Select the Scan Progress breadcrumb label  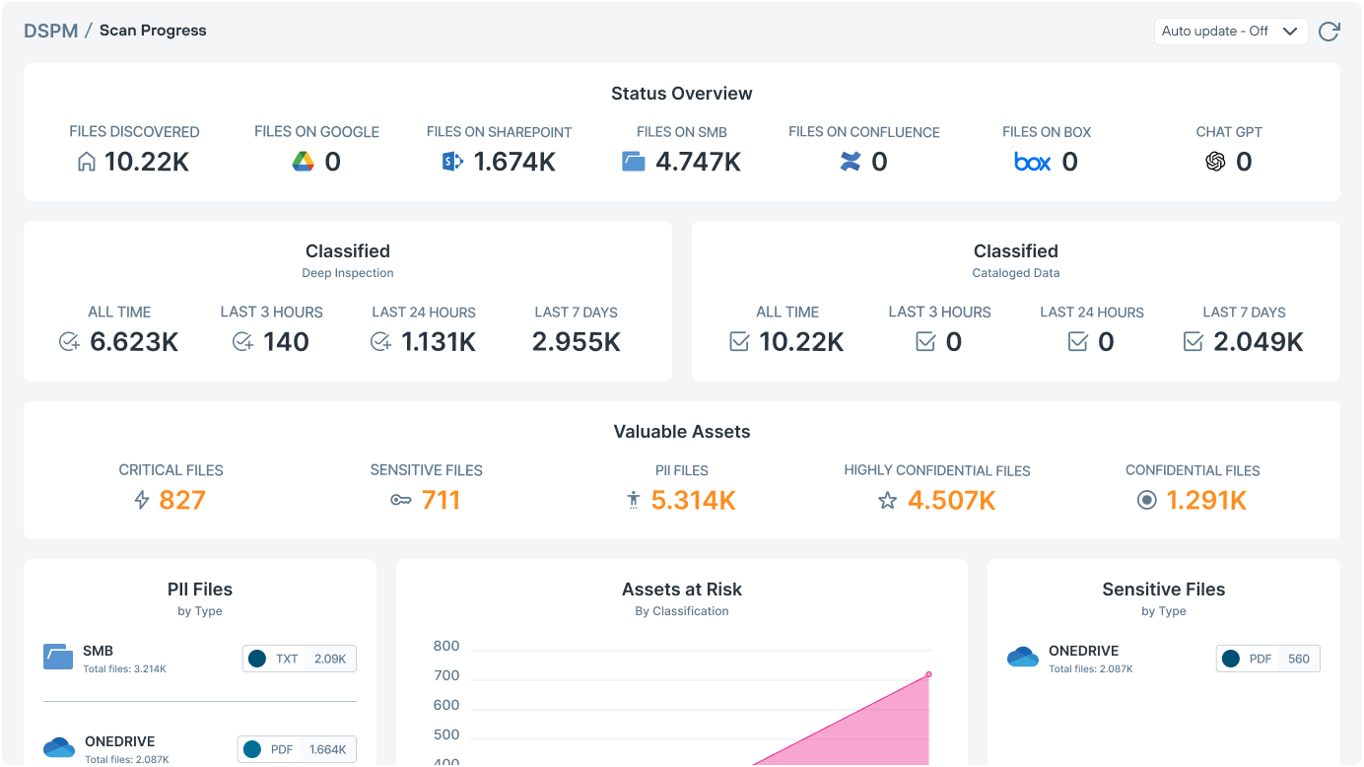[x=153, y=30]
